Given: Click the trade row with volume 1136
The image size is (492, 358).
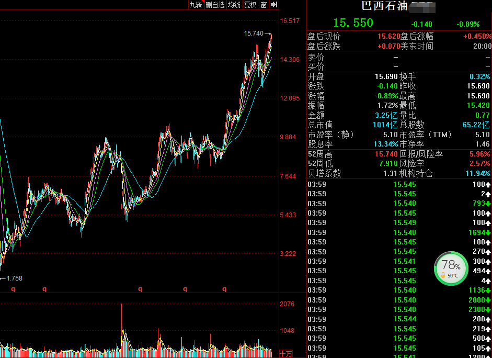Looking at the screenshot, I should (399, 290).
